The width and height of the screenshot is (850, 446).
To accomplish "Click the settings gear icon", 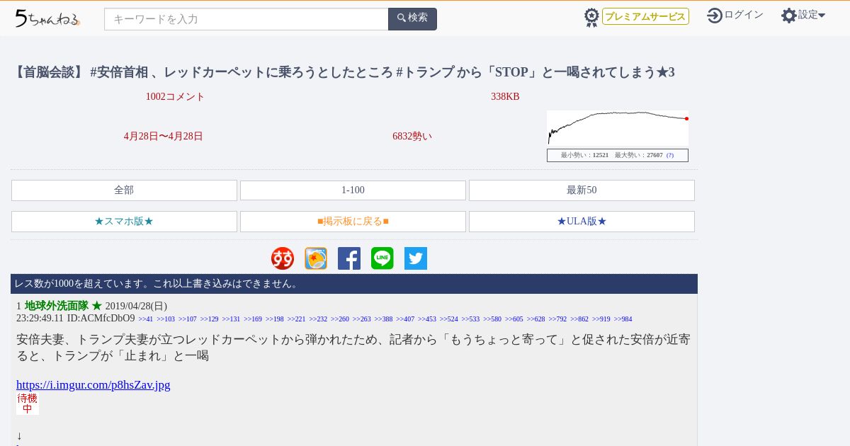I will click(789, 15).
